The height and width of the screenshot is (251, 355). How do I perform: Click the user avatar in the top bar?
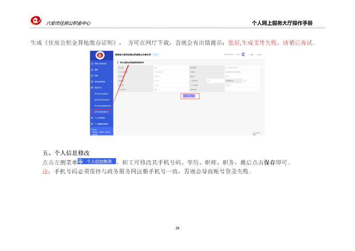point(243,54)
